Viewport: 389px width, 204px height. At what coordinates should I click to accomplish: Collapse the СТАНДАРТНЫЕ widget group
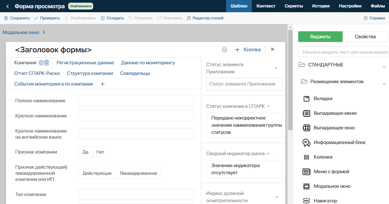click(x=384, y=67)
